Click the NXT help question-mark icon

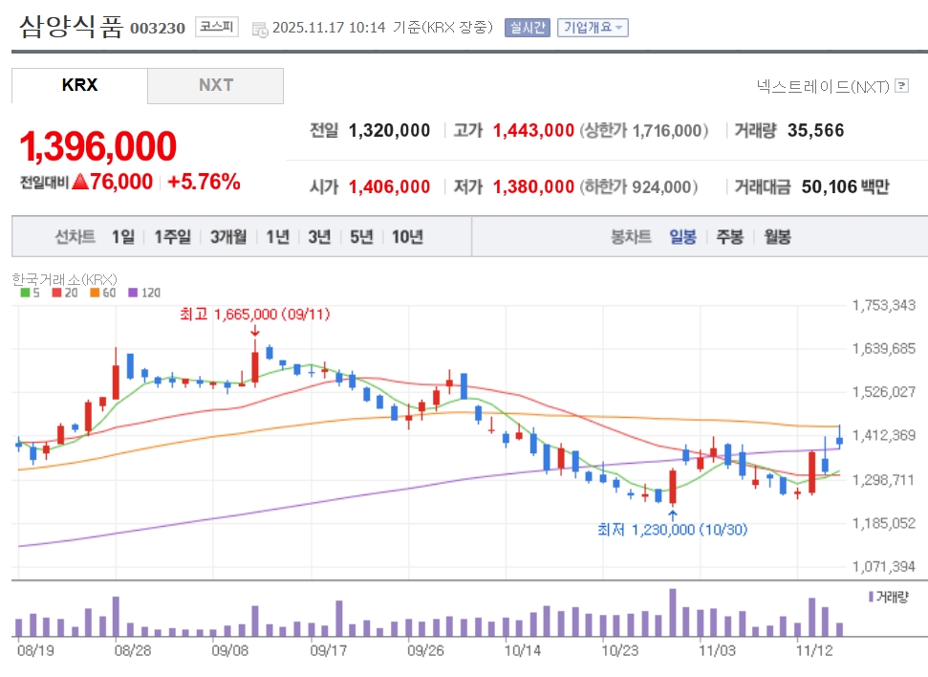pyautogui.click(x=901, y=86)
